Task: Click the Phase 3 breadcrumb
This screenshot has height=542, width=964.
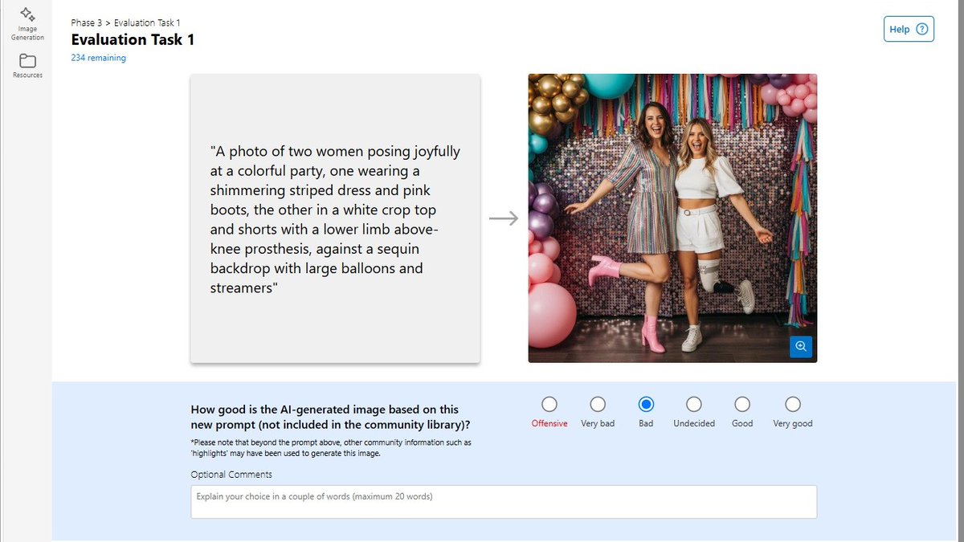Action: tap(86, 23)
